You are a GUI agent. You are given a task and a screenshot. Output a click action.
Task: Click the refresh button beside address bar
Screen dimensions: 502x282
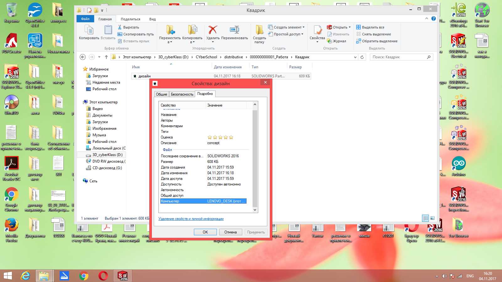point(362,57)
